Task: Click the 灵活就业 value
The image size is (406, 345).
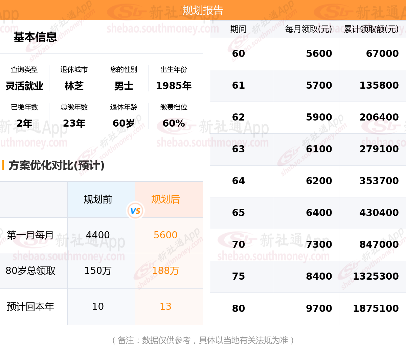Action: tap(24, 86)
